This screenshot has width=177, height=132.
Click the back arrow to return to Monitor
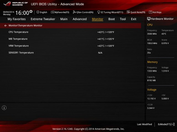(x=6, y=25)
